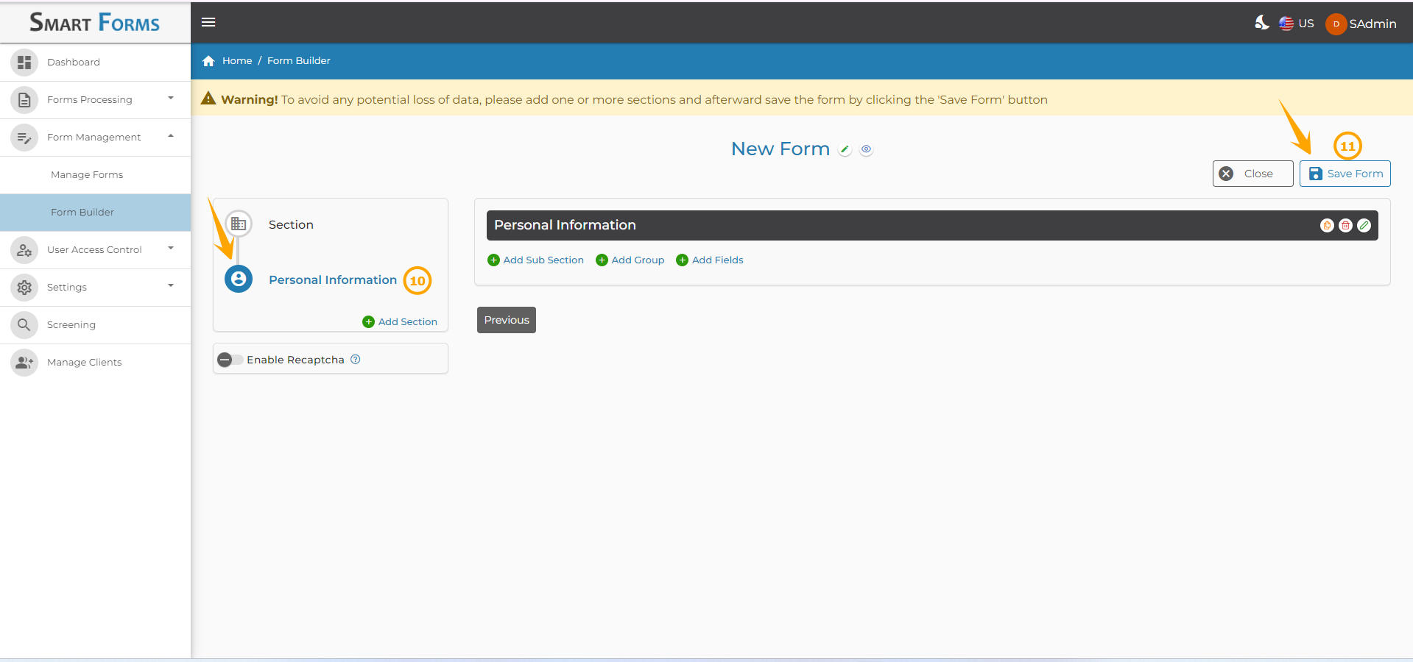The height and width of the screenshot is (662, 1413).
Task: Click the Settings label in the sidebar
Action: point(67,288)
